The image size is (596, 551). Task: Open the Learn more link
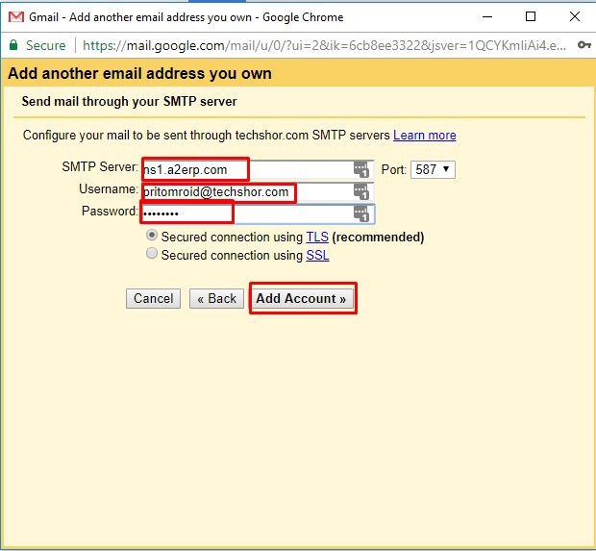pyautogui.click(x=425, y=136)
